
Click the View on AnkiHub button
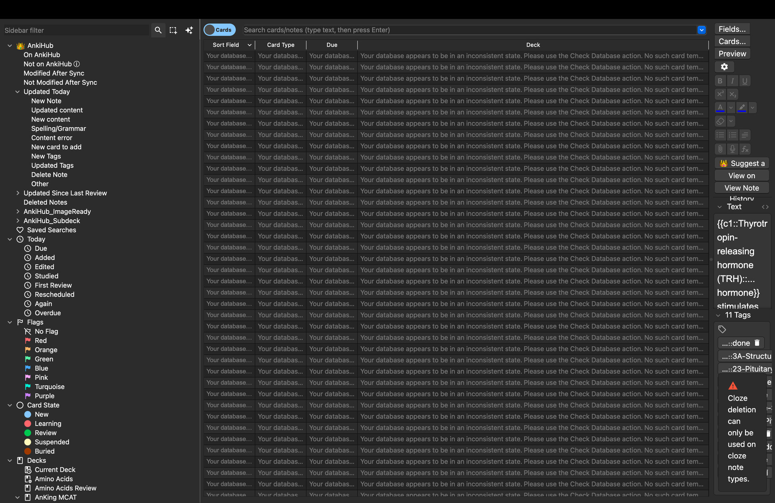click(x=742, y=175)
